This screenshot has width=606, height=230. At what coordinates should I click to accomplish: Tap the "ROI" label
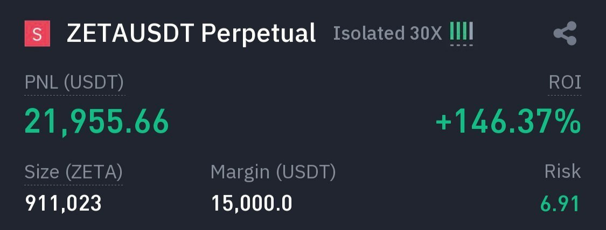click(565, 83)
